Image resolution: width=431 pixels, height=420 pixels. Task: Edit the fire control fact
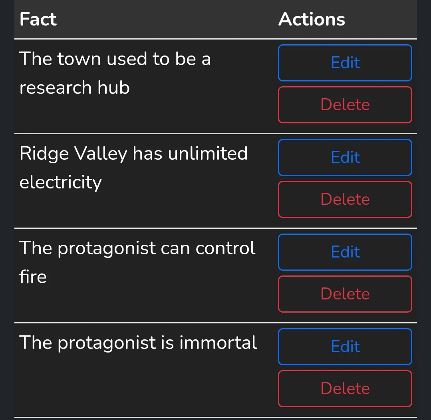click(345, 252)
